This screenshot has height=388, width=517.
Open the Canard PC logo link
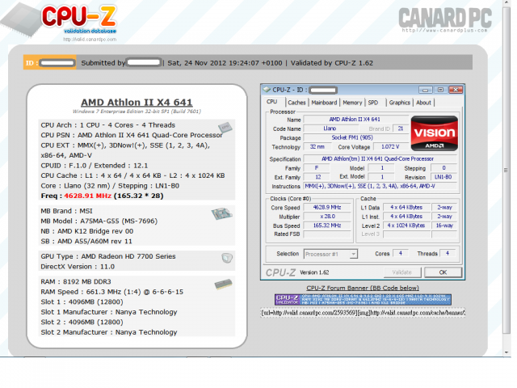pos(445,19)
